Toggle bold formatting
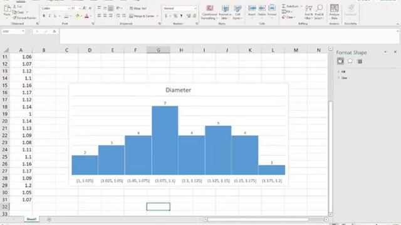401x225 pixels. [x=44, y=16]
